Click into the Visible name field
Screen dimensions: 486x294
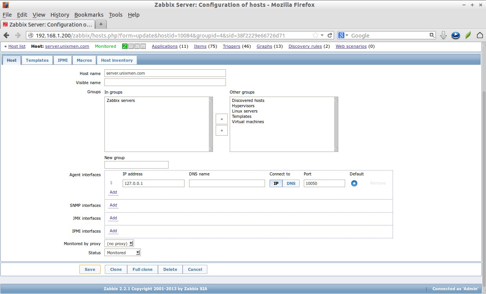[x=165, y=82]
